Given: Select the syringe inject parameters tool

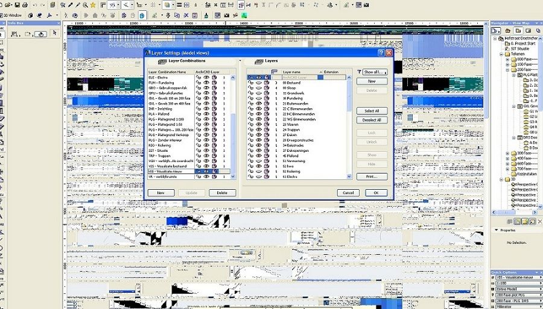Looking at the screenshot, I should 78,5.
